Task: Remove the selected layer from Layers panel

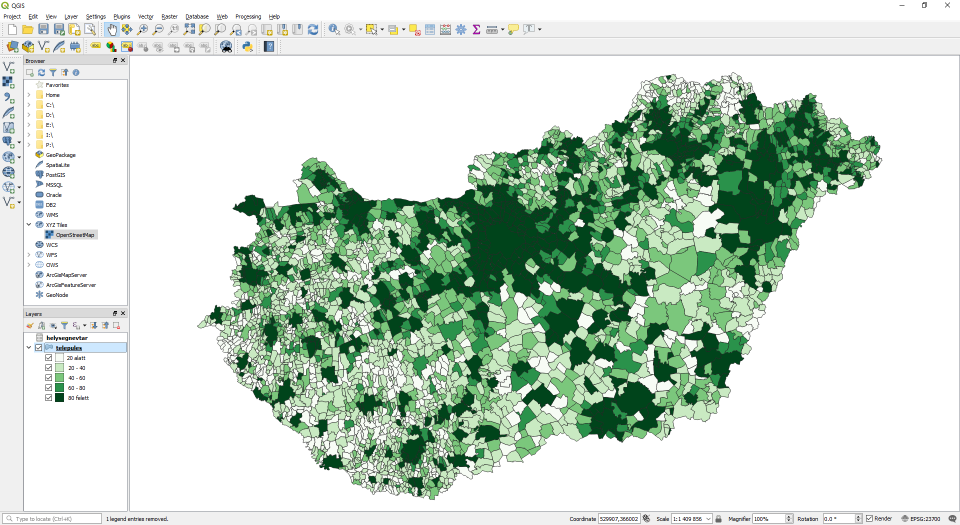Action: 116,325
